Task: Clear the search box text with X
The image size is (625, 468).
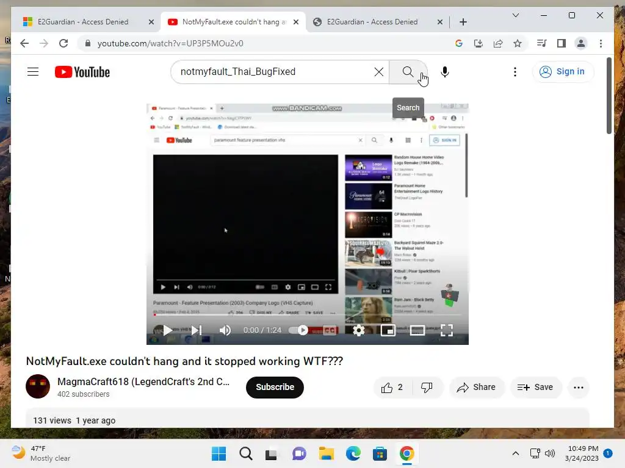Action: (x=378, y=72)
